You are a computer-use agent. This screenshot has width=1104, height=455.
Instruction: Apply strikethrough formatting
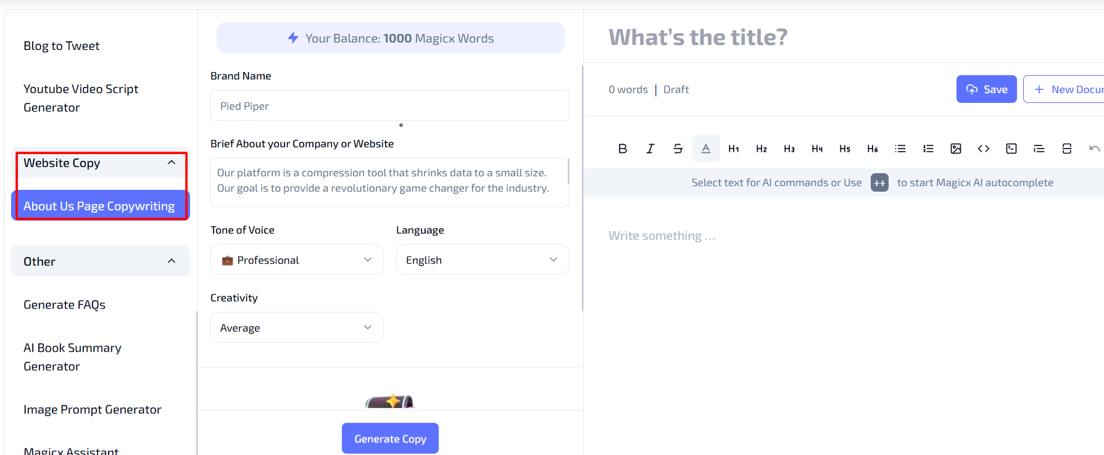point(678,149)
